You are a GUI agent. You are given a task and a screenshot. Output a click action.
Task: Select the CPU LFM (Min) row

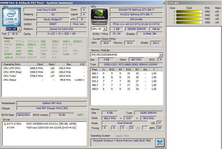pos(44,68)
